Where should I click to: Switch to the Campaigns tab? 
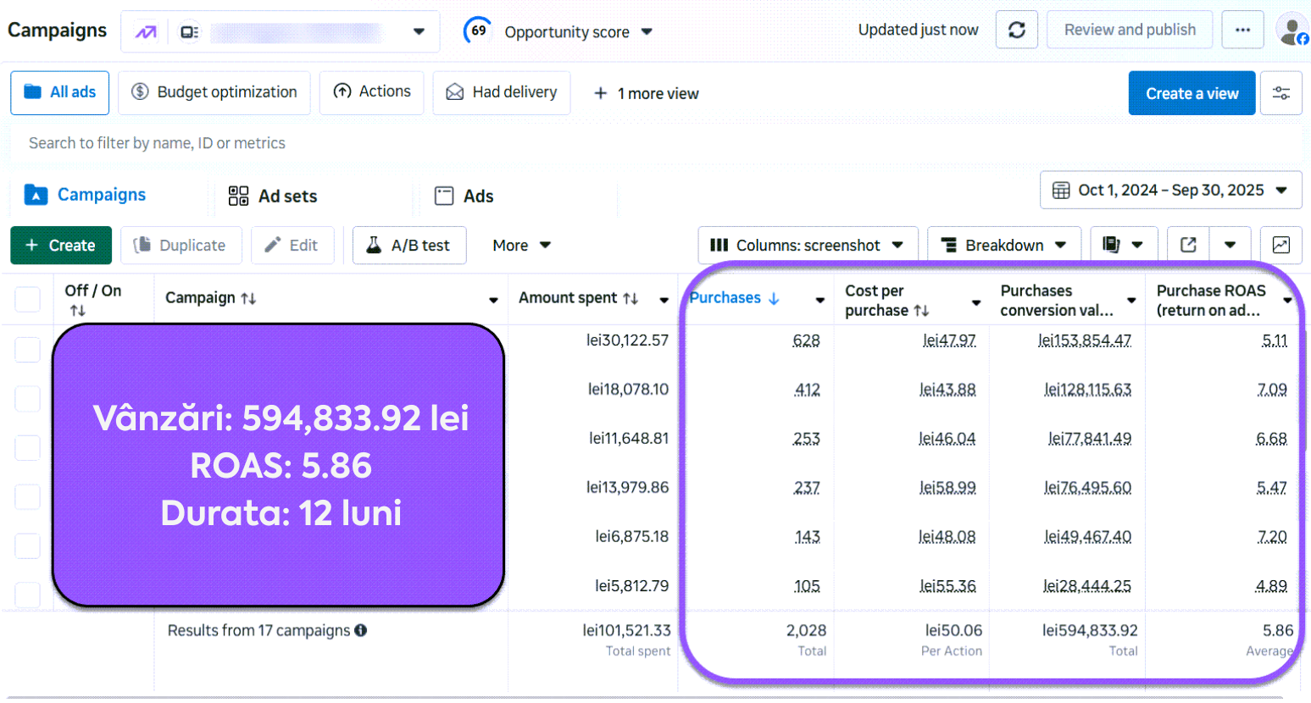(x=86, y=195)
